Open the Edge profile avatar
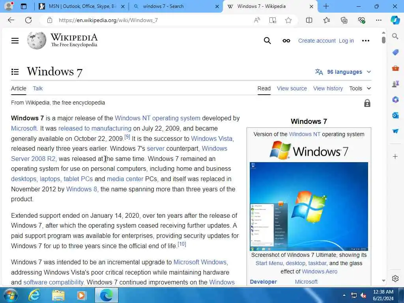The height and width of the screenshot is (303, 404). (9, 6)
